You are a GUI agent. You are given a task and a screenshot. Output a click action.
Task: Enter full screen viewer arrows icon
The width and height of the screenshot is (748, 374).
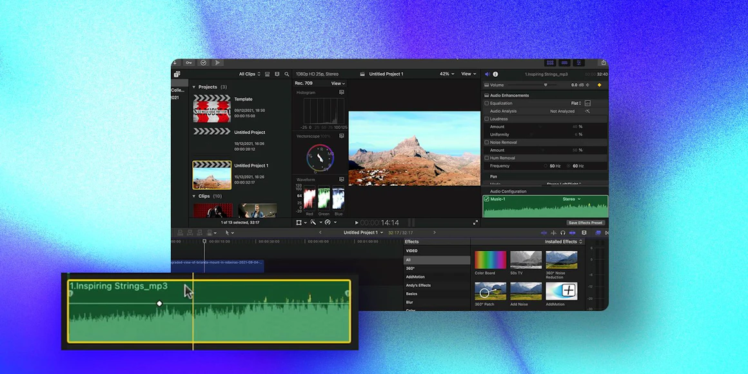tap(475, 222)
